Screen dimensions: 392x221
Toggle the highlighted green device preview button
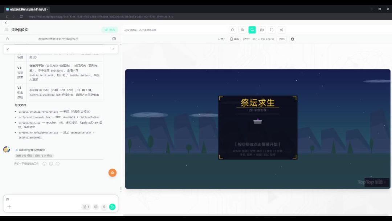[252, 30]
